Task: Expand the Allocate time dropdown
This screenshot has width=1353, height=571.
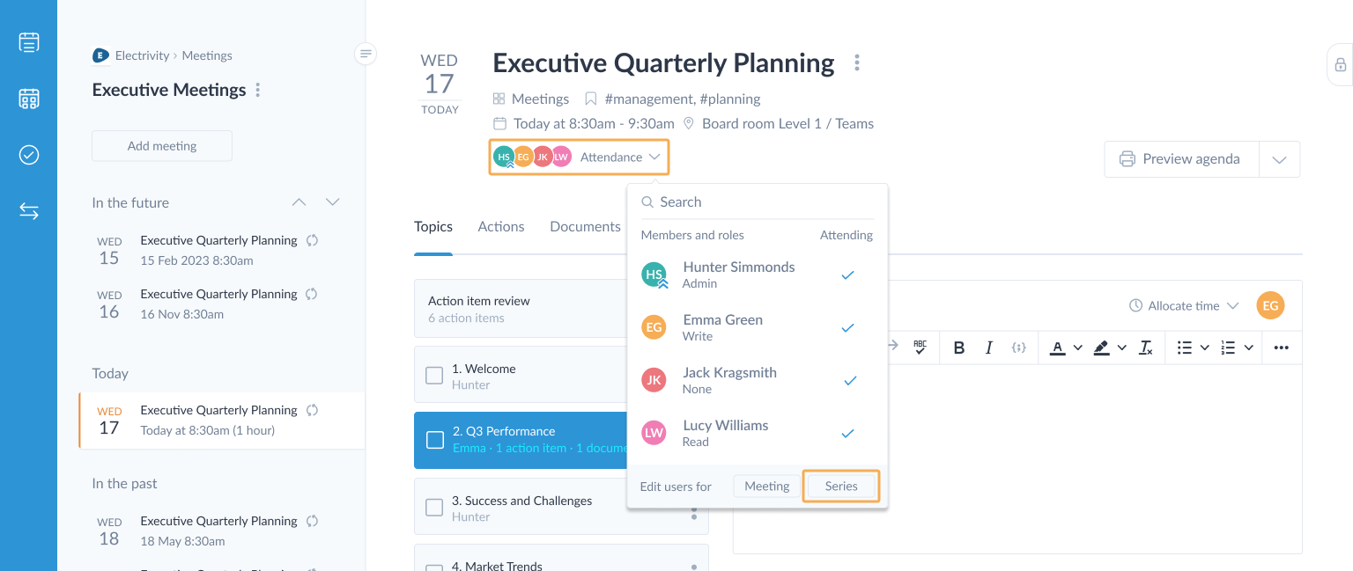Action: (1184, 306)
